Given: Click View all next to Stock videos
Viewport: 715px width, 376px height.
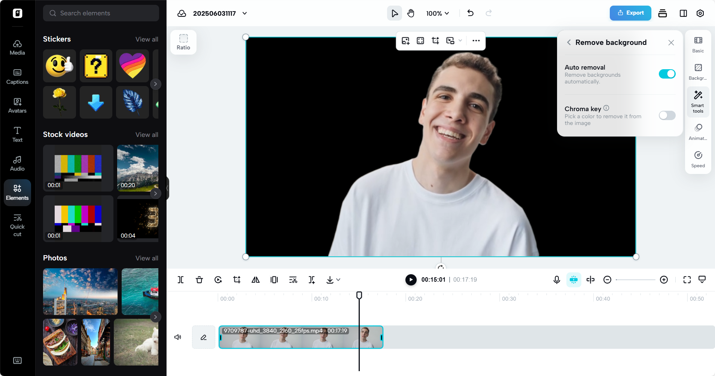Looking at the screenshot, I should pos(147,134).
